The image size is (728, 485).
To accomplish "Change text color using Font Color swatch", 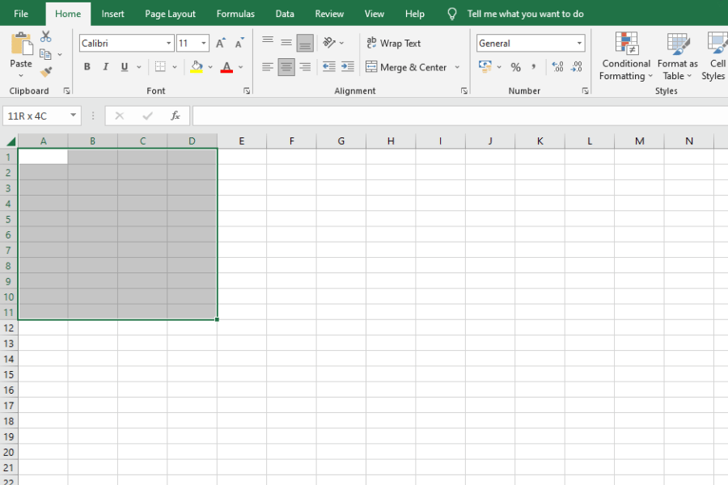I will point(225,67).
